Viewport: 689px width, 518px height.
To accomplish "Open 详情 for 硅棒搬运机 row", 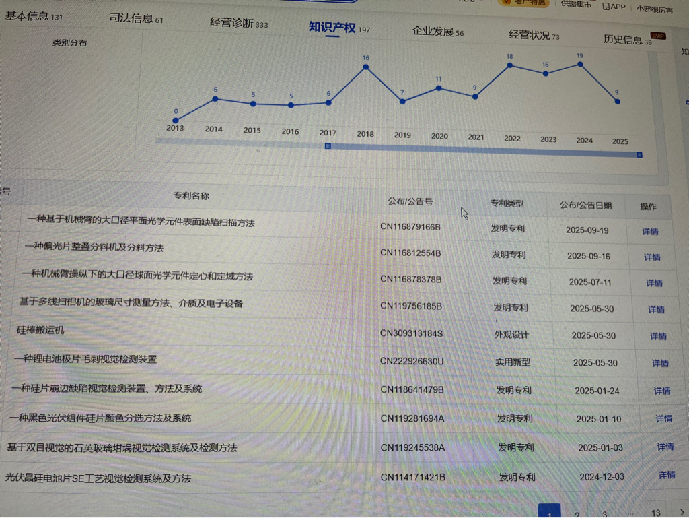I will tap(658, 336).
